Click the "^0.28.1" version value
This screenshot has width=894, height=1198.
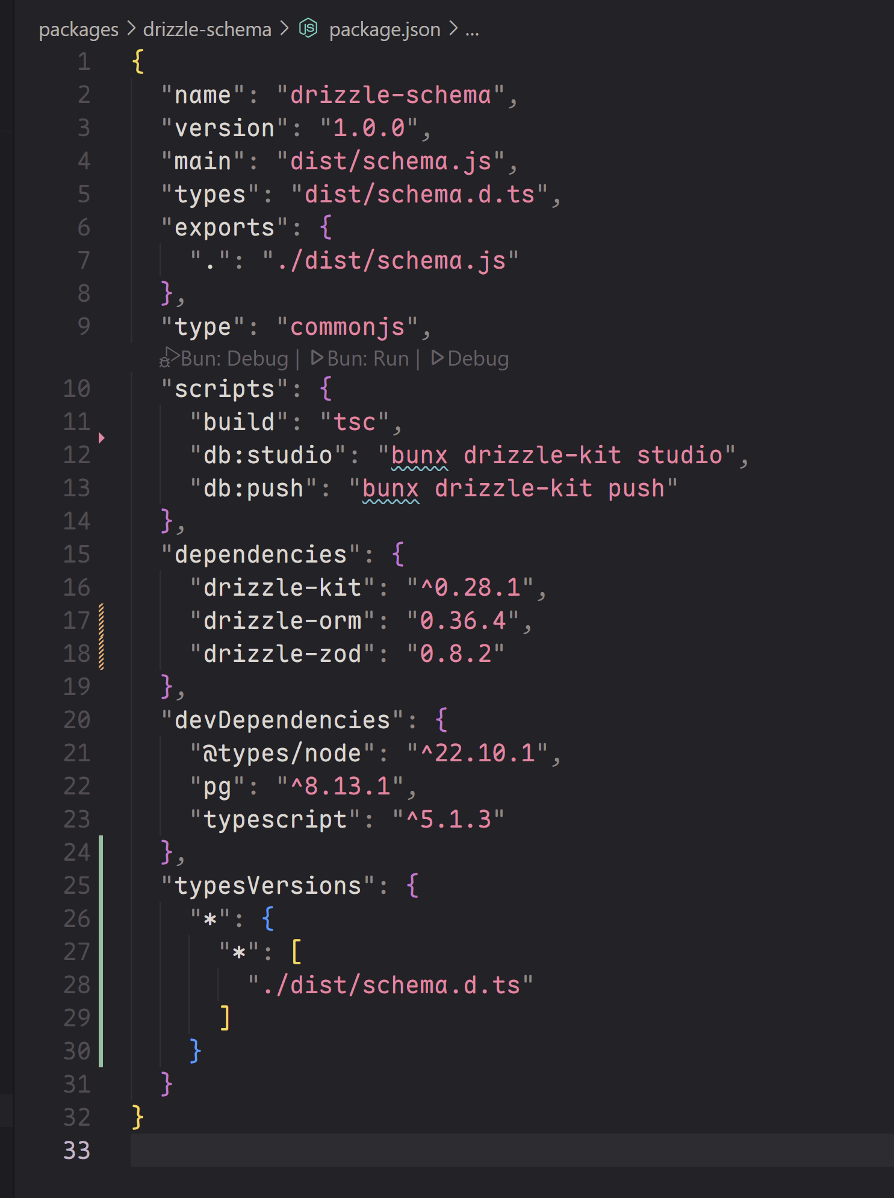pyautogui.click(x=470, y=588)
